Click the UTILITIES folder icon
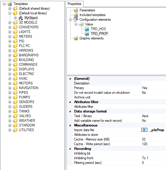The height and width of the screenshot is (170, 166). click(x=15, y=130)
